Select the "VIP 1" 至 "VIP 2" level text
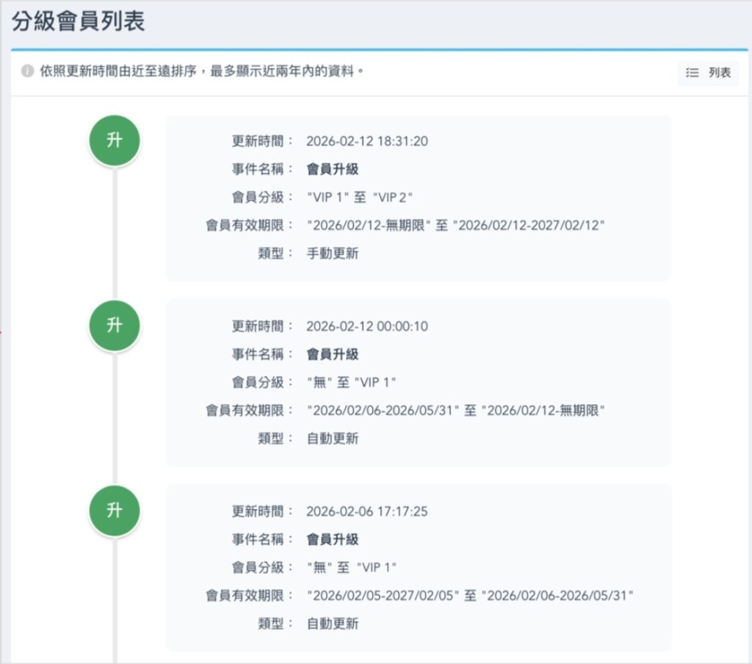Image resolution: width=752 pixels, height=664 pixels. [x=360, y=197]
